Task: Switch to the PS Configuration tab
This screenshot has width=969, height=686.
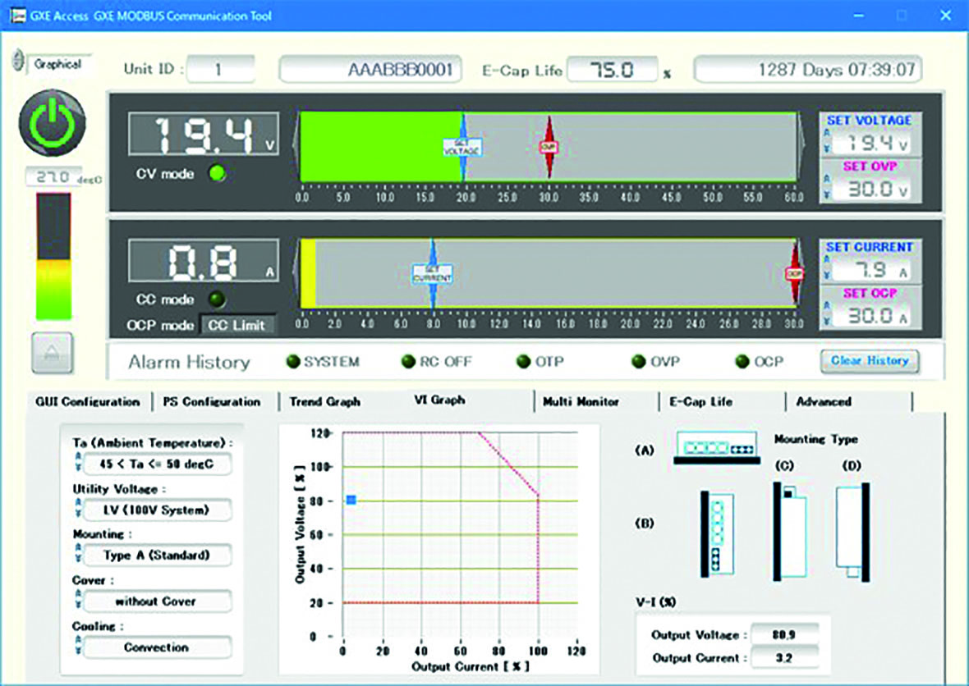Action: tap(212, 402)
